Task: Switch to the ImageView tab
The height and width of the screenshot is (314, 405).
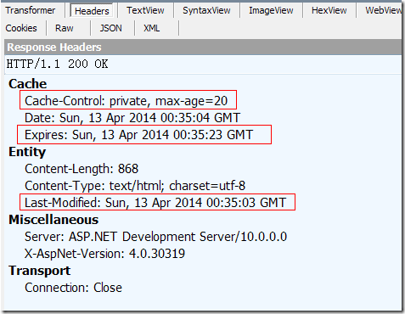Action: pyautogui.click(x=271, y=10)
